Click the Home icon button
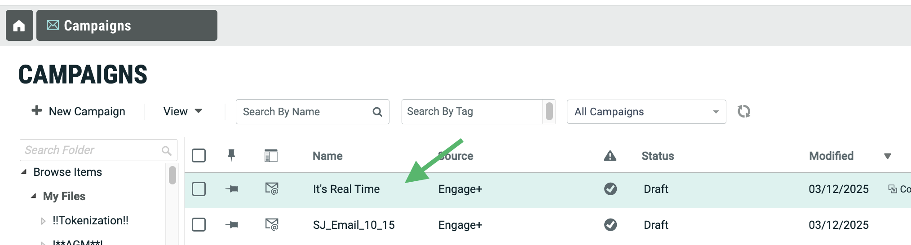This screenshot has height=245, width=911. click(x=19, y=26)
